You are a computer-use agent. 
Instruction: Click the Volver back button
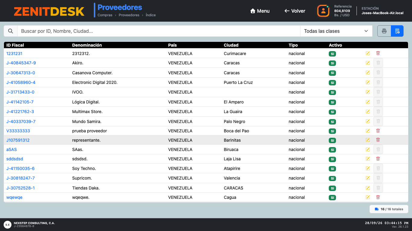295,11
